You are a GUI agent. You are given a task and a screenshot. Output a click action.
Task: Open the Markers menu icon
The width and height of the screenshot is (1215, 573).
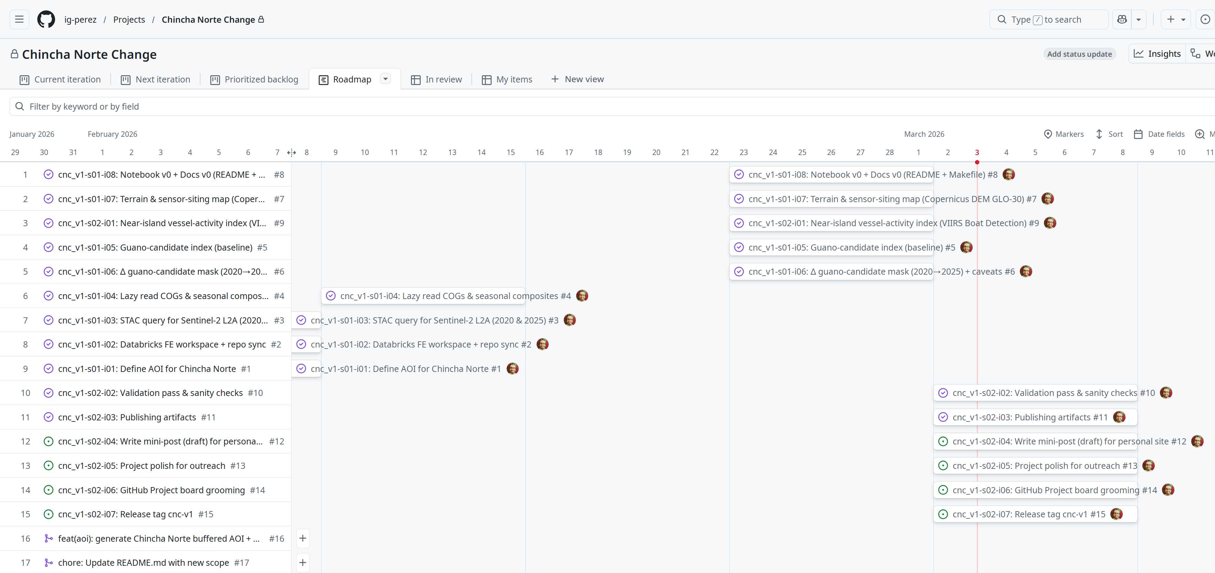click(x=1064, y=134)
